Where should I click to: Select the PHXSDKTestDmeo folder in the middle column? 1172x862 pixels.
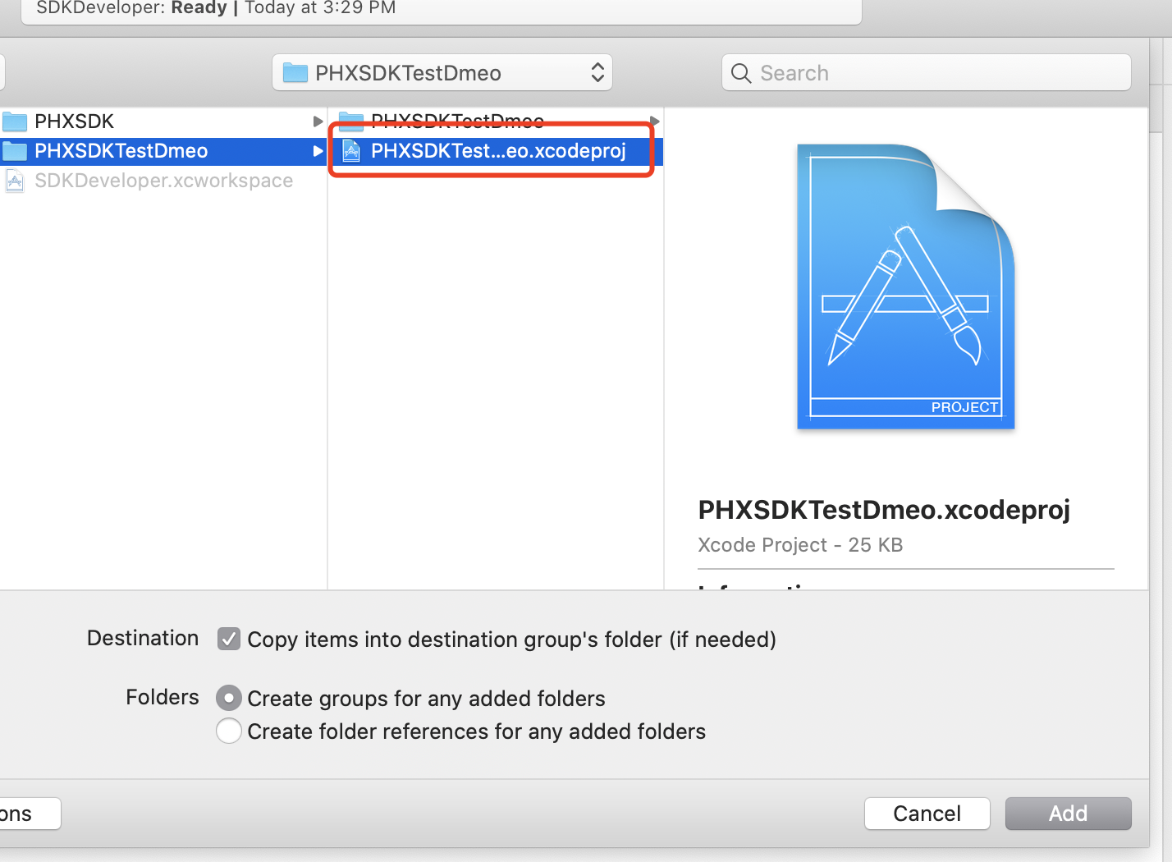point(496,122)
